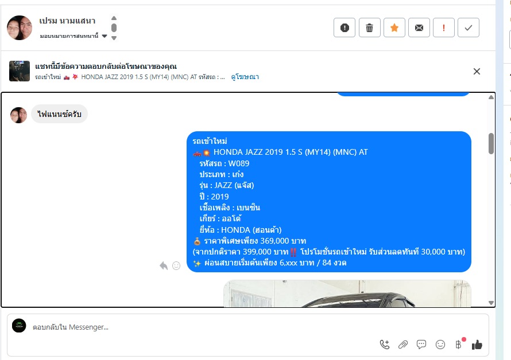Star this conversation as follow up
The height and width of the screenshot is (360, 511).
coord(394,28)
